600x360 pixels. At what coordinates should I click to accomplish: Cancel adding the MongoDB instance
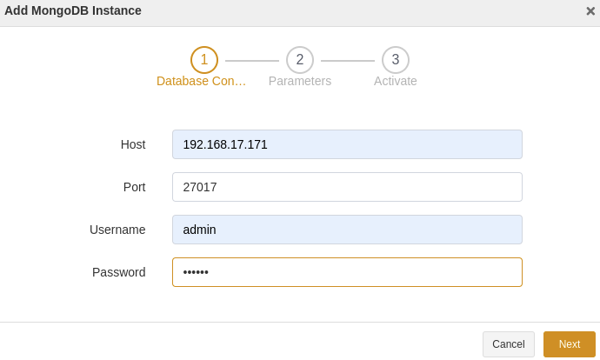click(509, 344)
